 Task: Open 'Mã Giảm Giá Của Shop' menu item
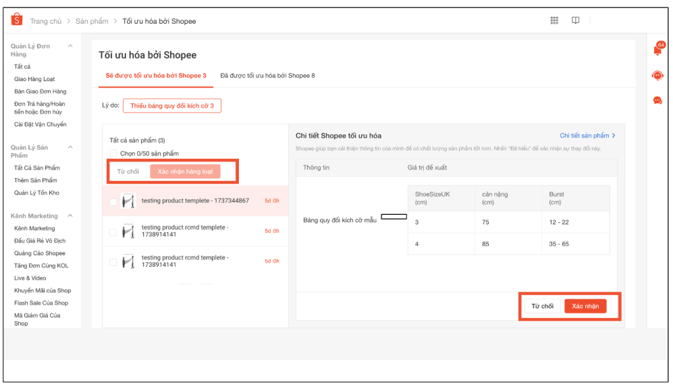click(37, 319)
